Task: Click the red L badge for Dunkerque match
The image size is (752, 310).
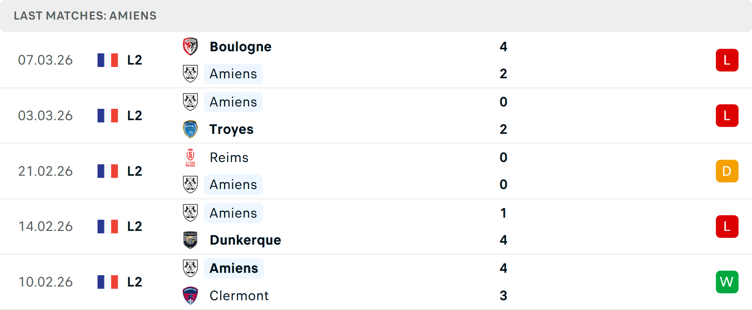Action: (727, 227)
